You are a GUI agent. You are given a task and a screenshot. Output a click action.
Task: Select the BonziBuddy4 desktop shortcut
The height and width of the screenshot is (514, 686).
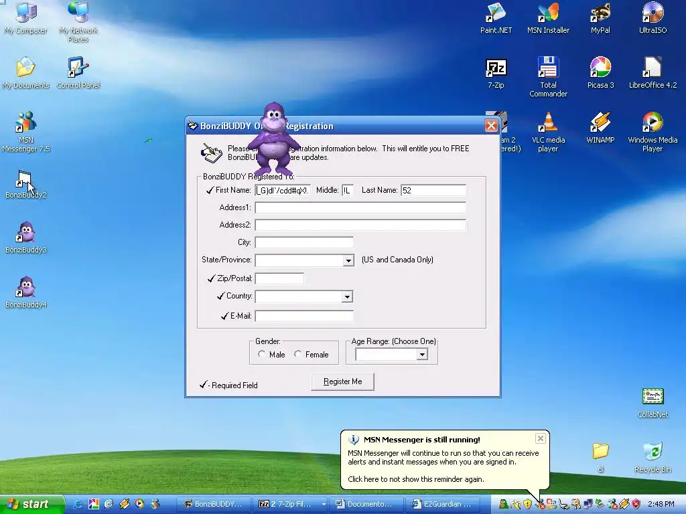26,292
